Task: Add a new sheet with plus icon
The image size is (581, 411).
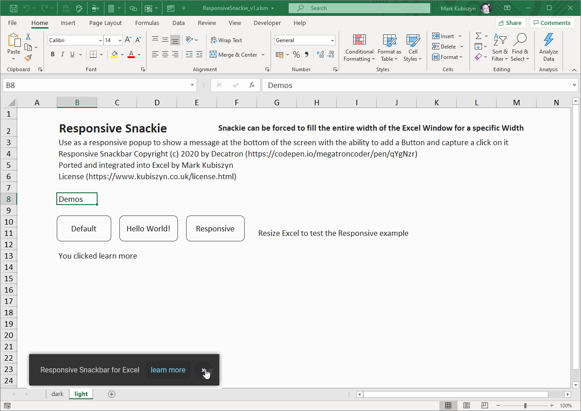Action: (x=112, y=394)
